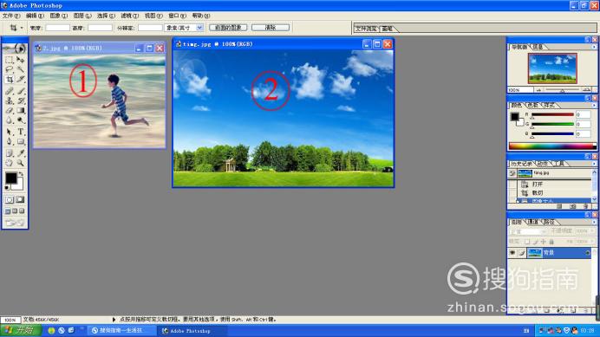This screenshot has width=600, height=337.
Task: Open Navigator panel flyout menu
Action: (x=594, y=47)
